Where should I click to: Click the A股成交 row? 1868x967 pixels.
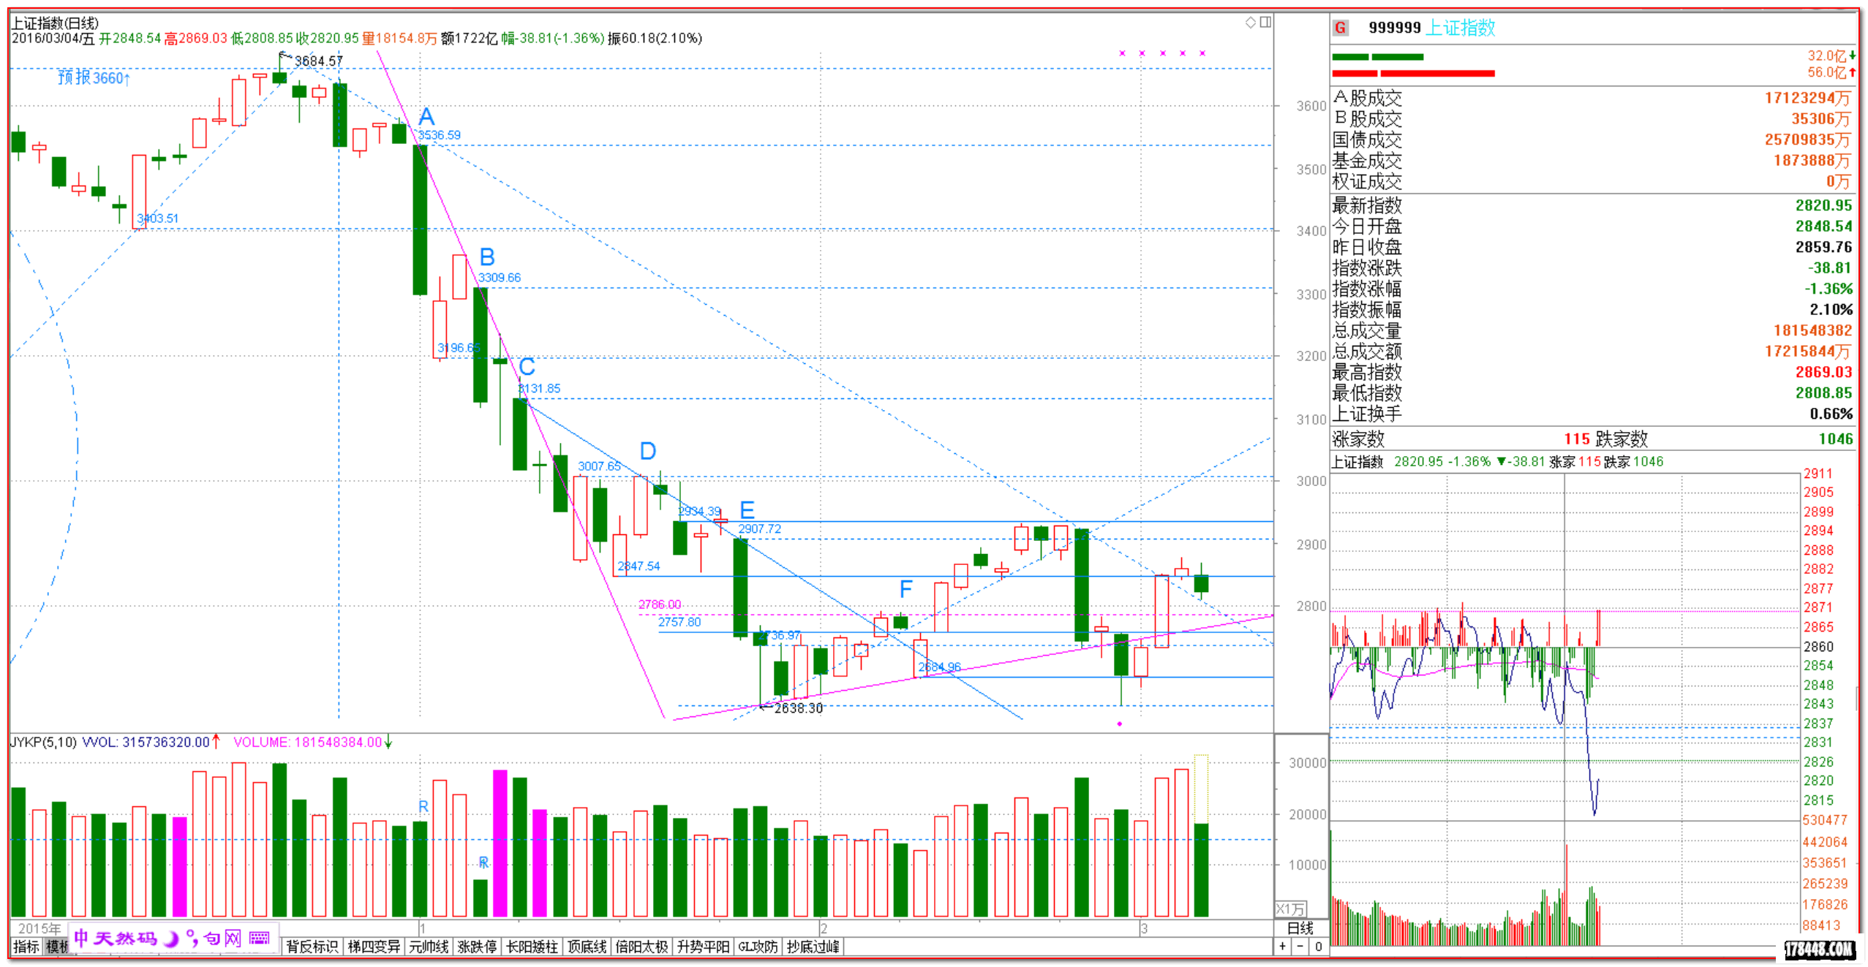click(1593, 98)
